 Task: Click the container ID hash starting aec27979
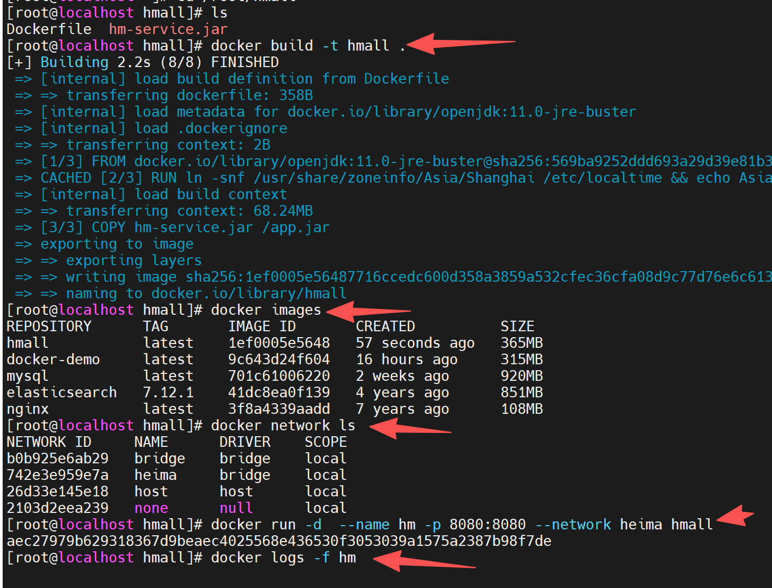[279, 541]
